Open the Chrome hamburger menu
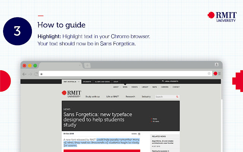The height and width of the screenshot is (152, 243). [x=219, y=74]
